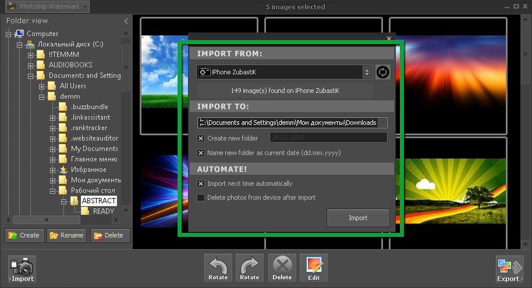
Task: Close the import dialog
Action: (x=389, y=38)
